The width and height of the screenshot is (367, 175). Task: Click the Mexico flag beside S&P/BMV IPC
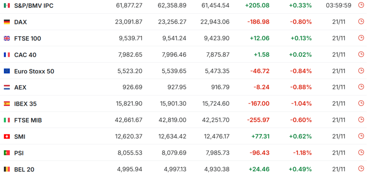(7, 6)
